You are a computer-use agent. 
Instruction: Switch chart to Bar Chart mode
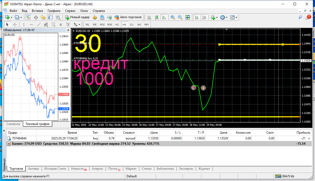click(x=149, y=17)
